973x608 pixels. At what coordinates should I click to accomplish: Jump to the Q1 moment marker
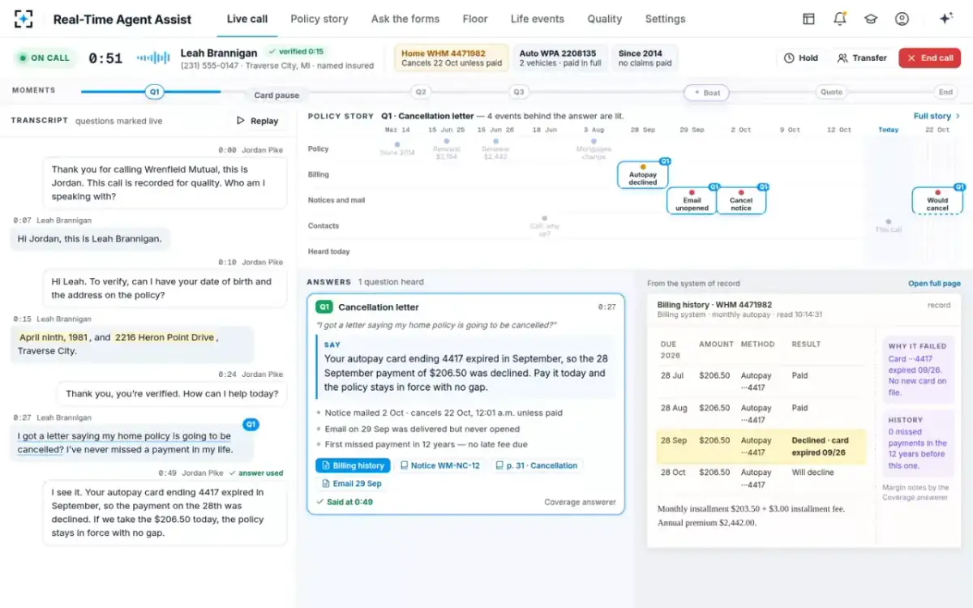coord(154,92)
